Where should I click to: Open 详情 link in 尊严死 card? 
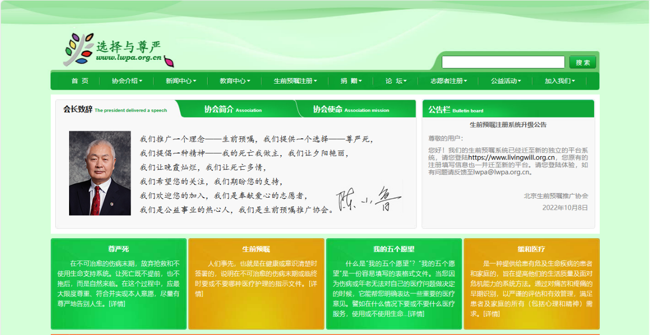pyautogui.click(x=117, y=304)
